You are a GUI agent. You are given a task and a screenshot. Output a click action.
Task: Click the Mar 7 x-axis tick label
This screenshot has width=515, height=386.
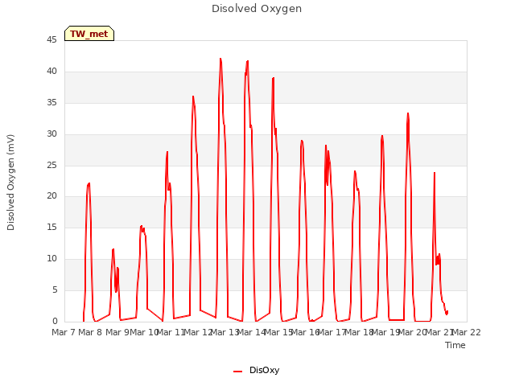[x=64, y=332]
